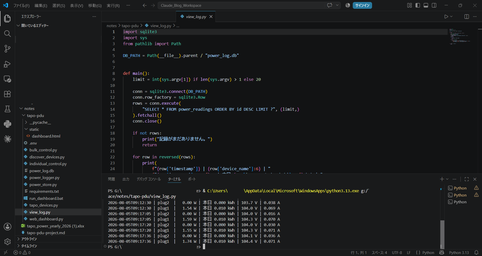Open dashboard.html in the file tree
Image resolution: width=482 pixels, height=256 pixels.
tap(46, 136)
